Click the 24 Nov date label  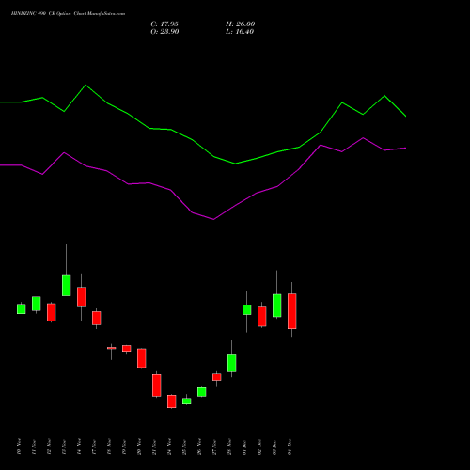pos(169,446)
